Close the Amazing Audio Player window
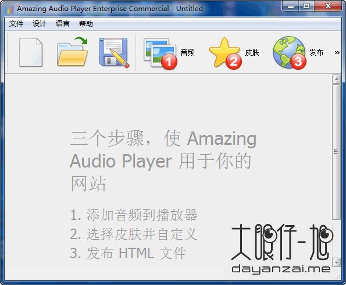Image resolution: width=346 pixels, height=285 pixels. 328,6
